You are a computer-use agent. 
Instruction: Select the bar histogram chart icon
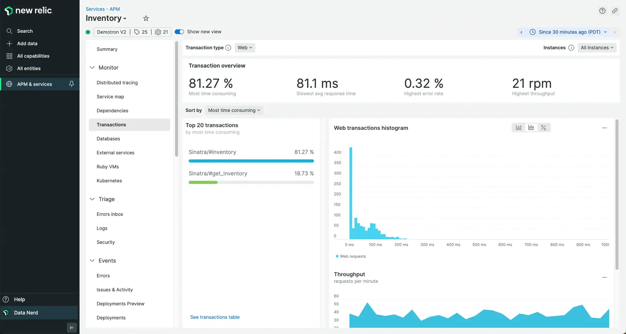[x=531, y=128]
